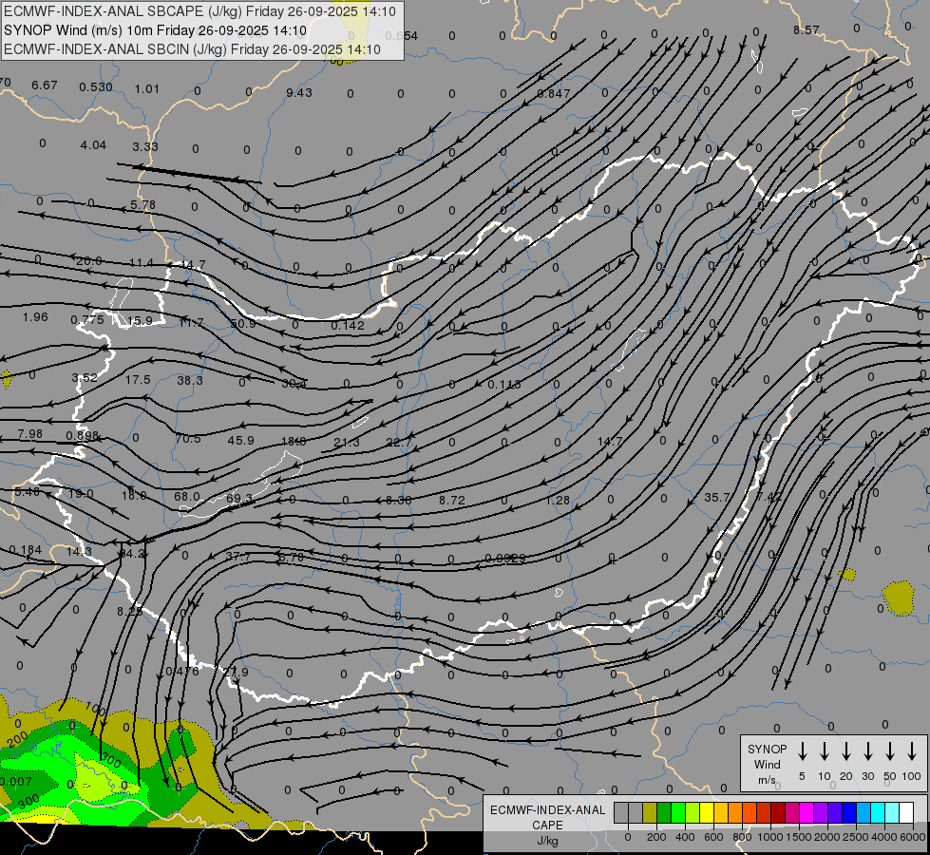Click the map value 3.33
This screenshot has height=855, width=930.
144,146
